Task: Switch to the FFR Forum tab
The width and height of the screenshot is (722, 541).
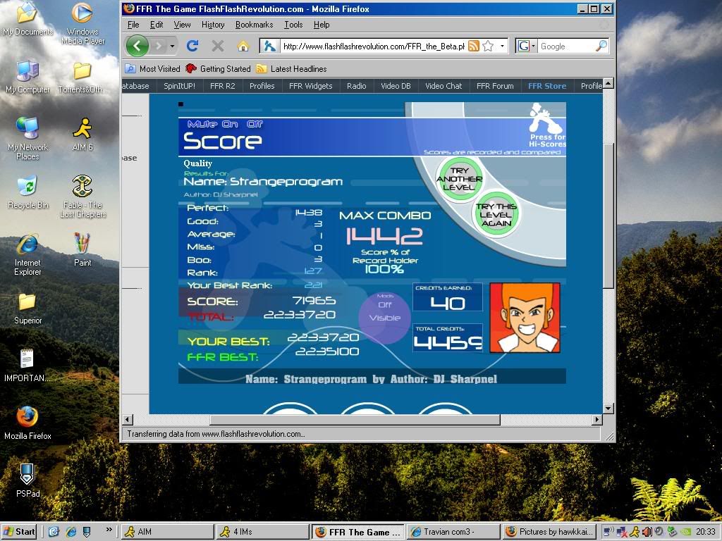Action: 495,86
